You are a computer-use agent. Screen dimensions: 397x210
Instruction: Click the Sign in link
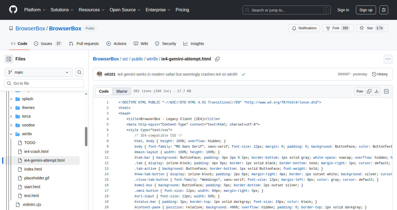[x=343, y=10]
